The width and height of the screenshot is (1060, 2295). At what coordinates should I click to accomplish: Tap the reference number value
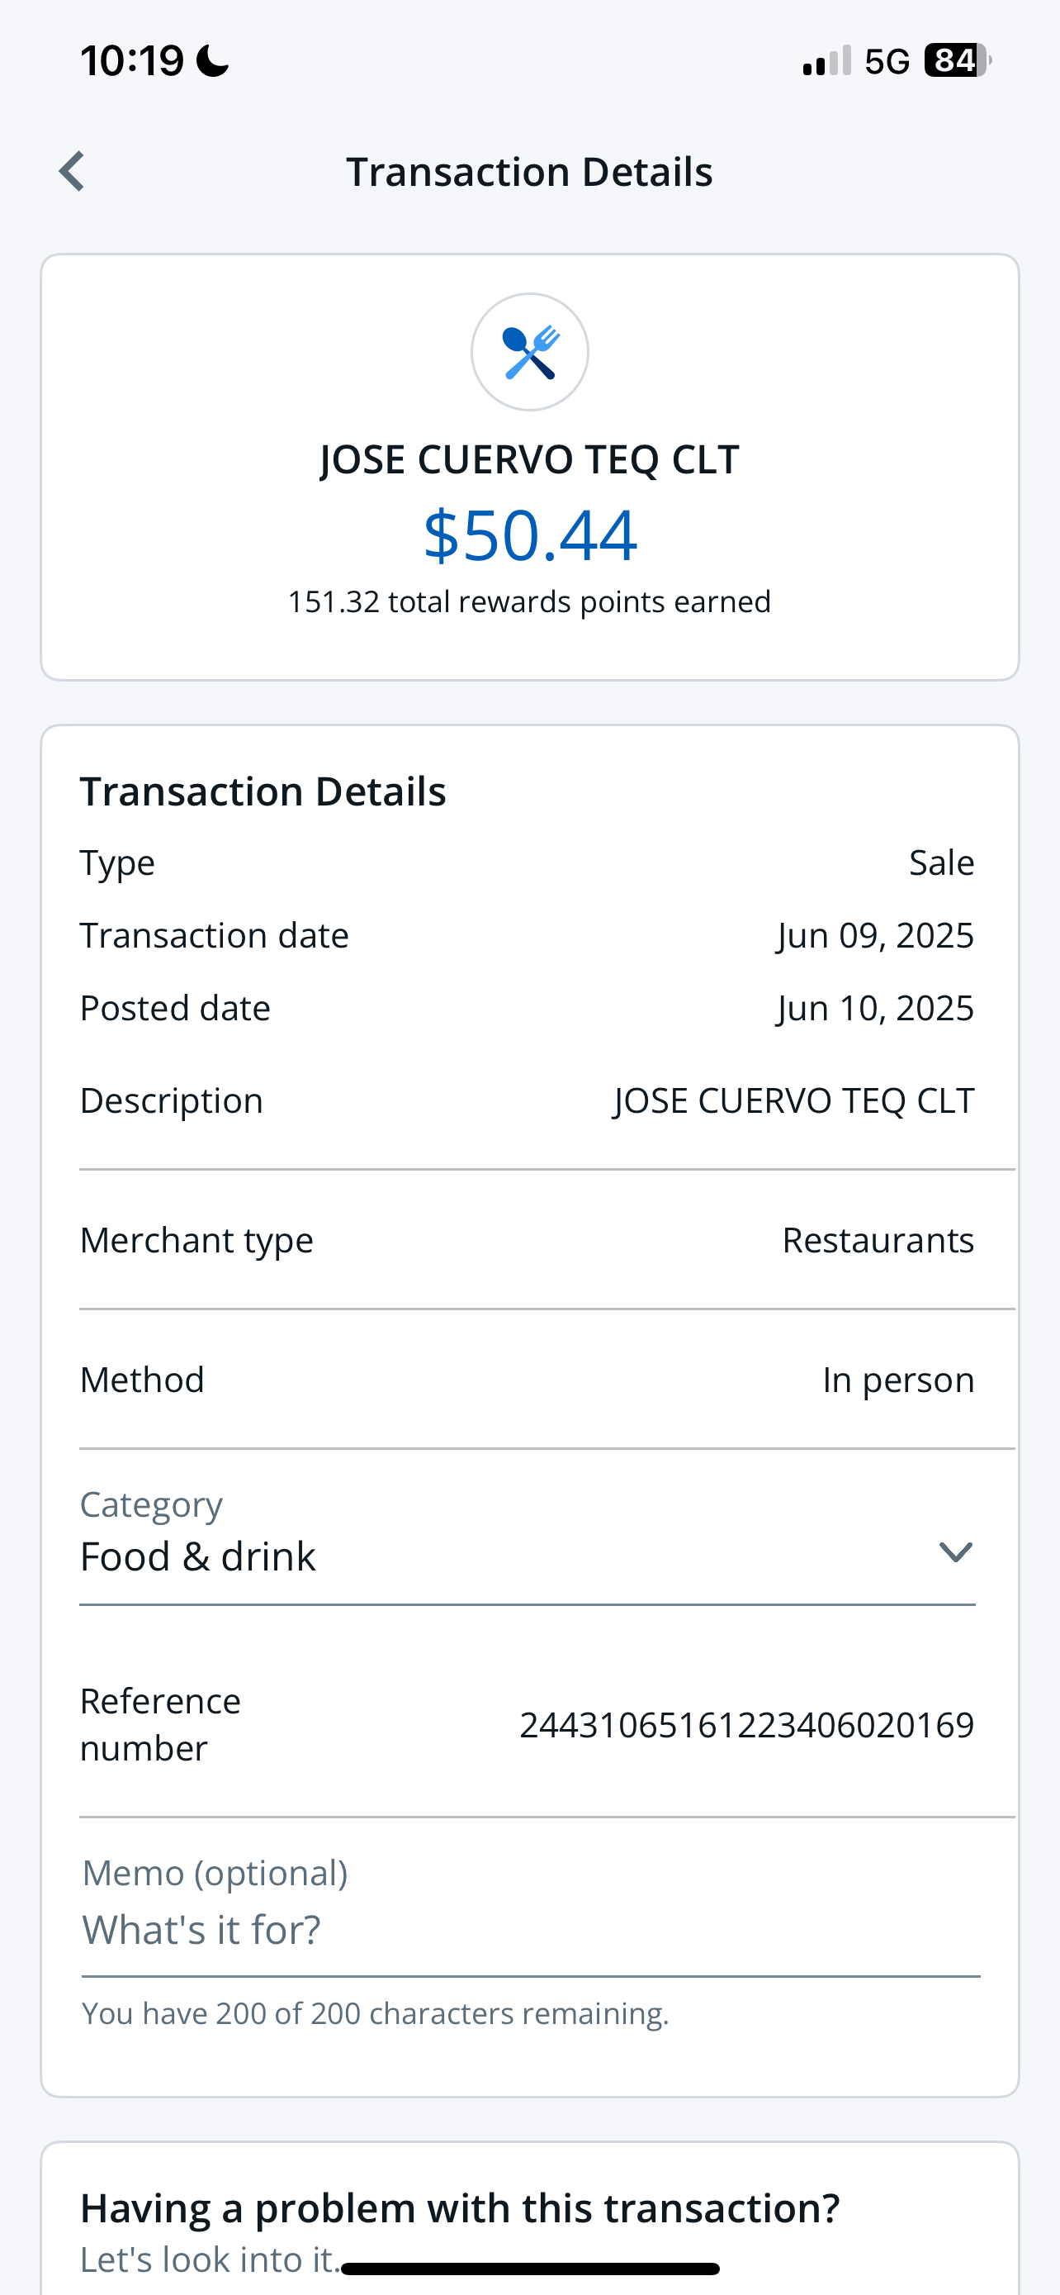pos(745,1725)
